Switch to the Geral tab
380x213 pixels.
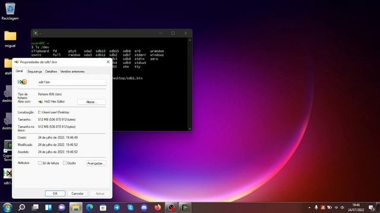tap(19, 71)
